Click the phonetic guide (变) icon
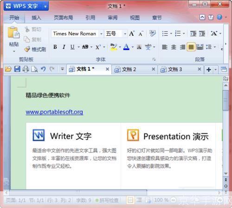The height and width of the screenshot is (208, 232). 148,47
